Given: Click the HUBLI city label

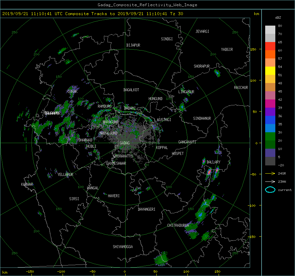Looking at the screenshot, I should pyautogui.click(x=91, y=146).
